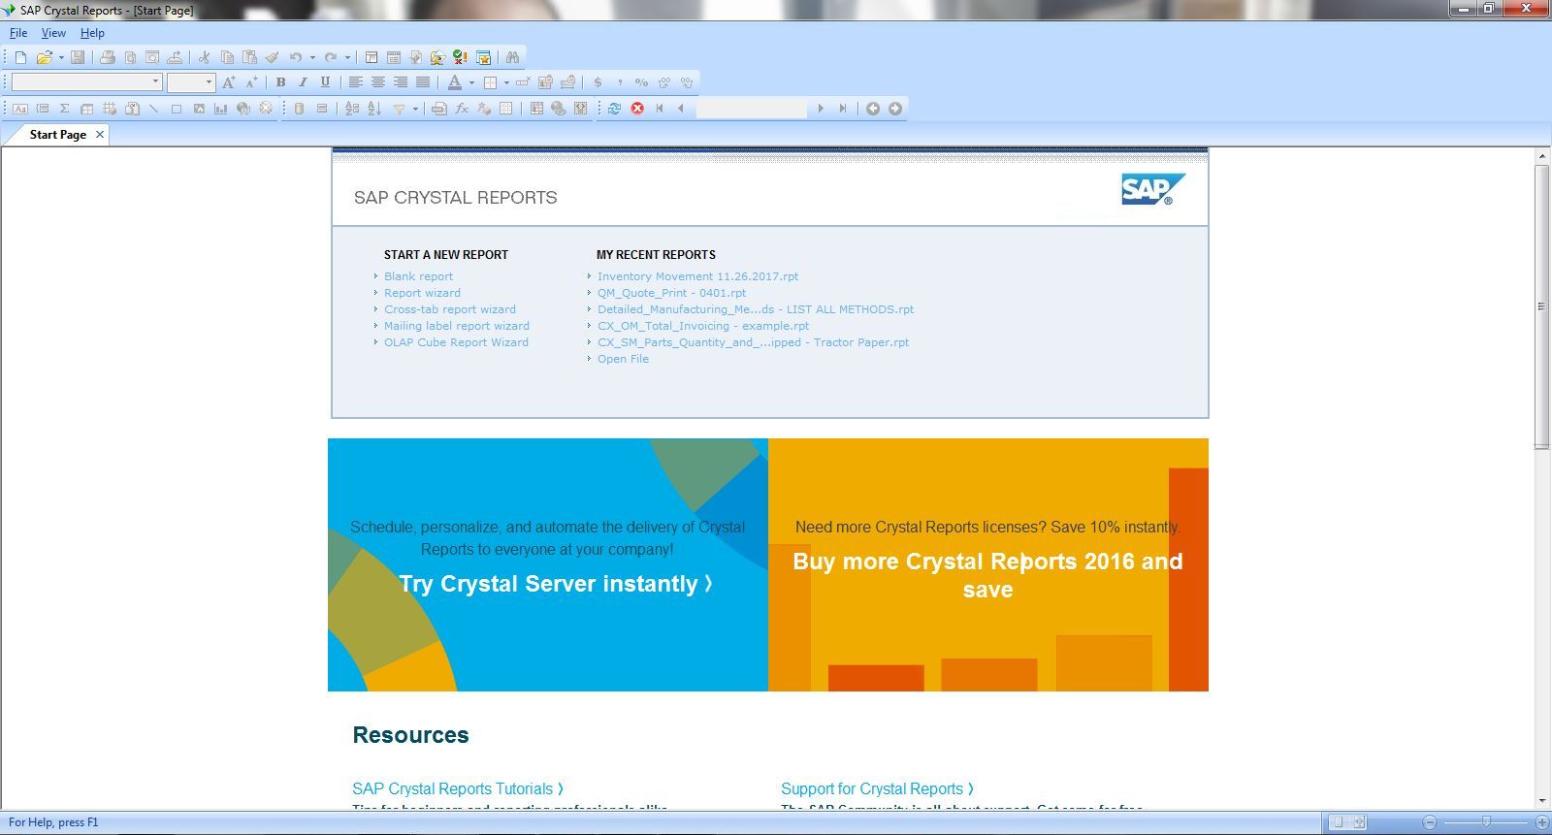Viewport: 1552px width, 835px height.
Task: Click the Insert Box tool icon
Action: (x=177, y=109)
